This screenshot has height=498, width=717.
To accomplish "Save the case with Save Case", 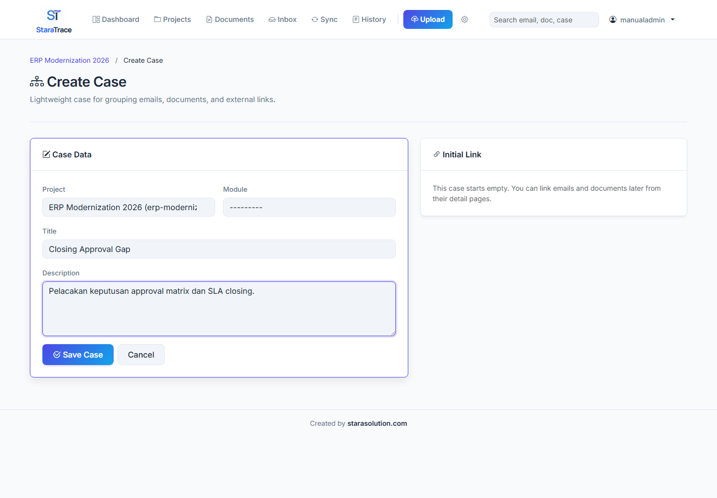I will click(78, 355).
